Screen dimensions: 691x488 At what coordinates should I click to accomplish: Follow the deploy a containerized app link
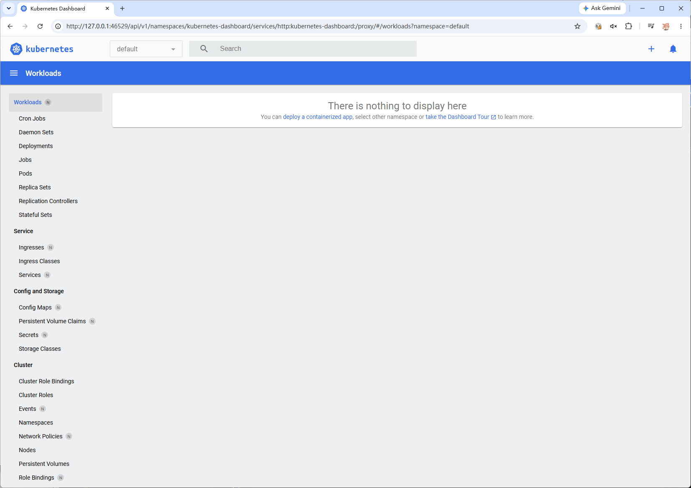click(x=318, y=117)
